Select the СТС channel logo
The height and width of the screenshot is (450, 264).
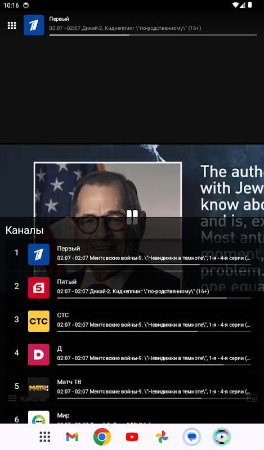tap(39, 321)
